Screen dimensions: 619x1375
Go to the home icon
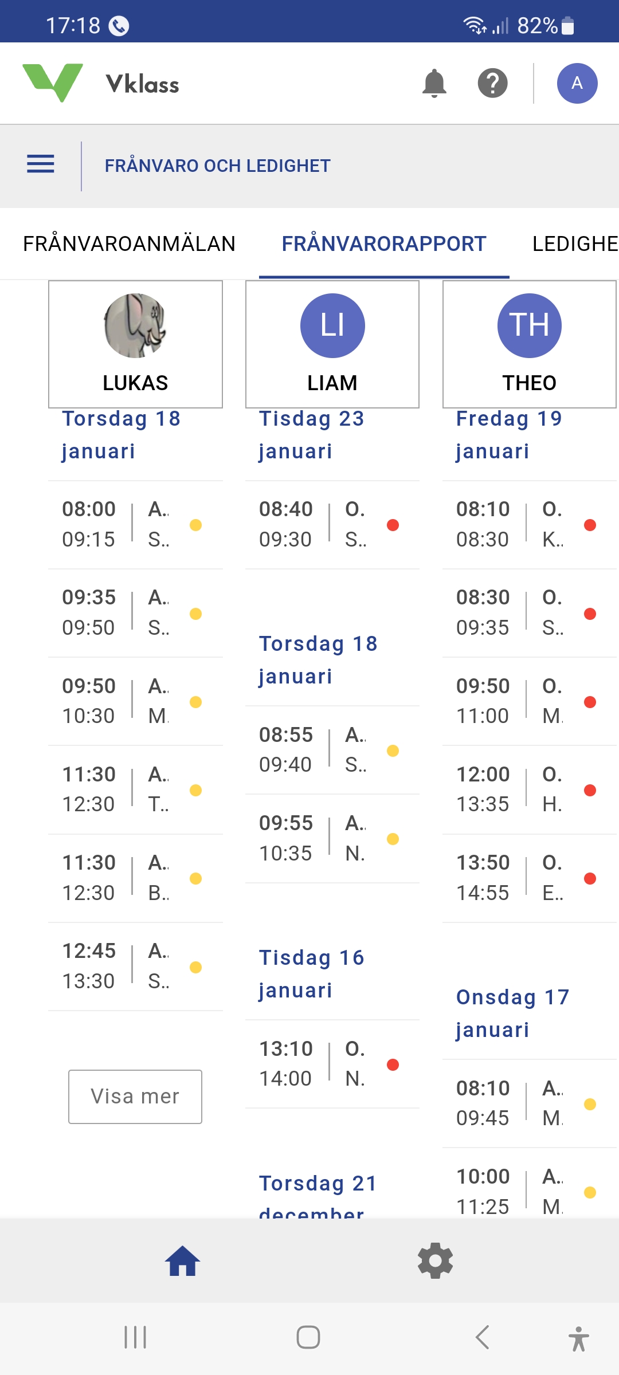click(x=182, y=1261)
